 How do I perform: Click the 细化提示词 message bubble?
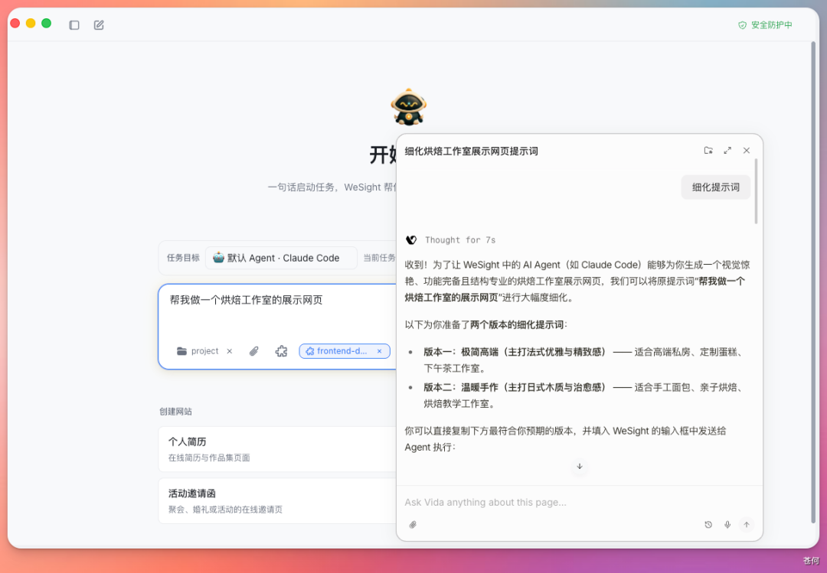point(716,187)
